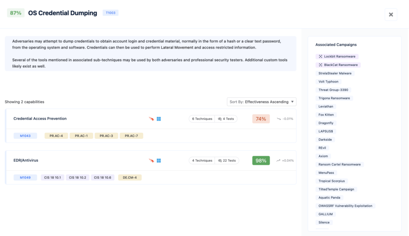Close the OS Credential Dumping panel
409x236 pixels.
pyautogui.click(x=391, y=15)
